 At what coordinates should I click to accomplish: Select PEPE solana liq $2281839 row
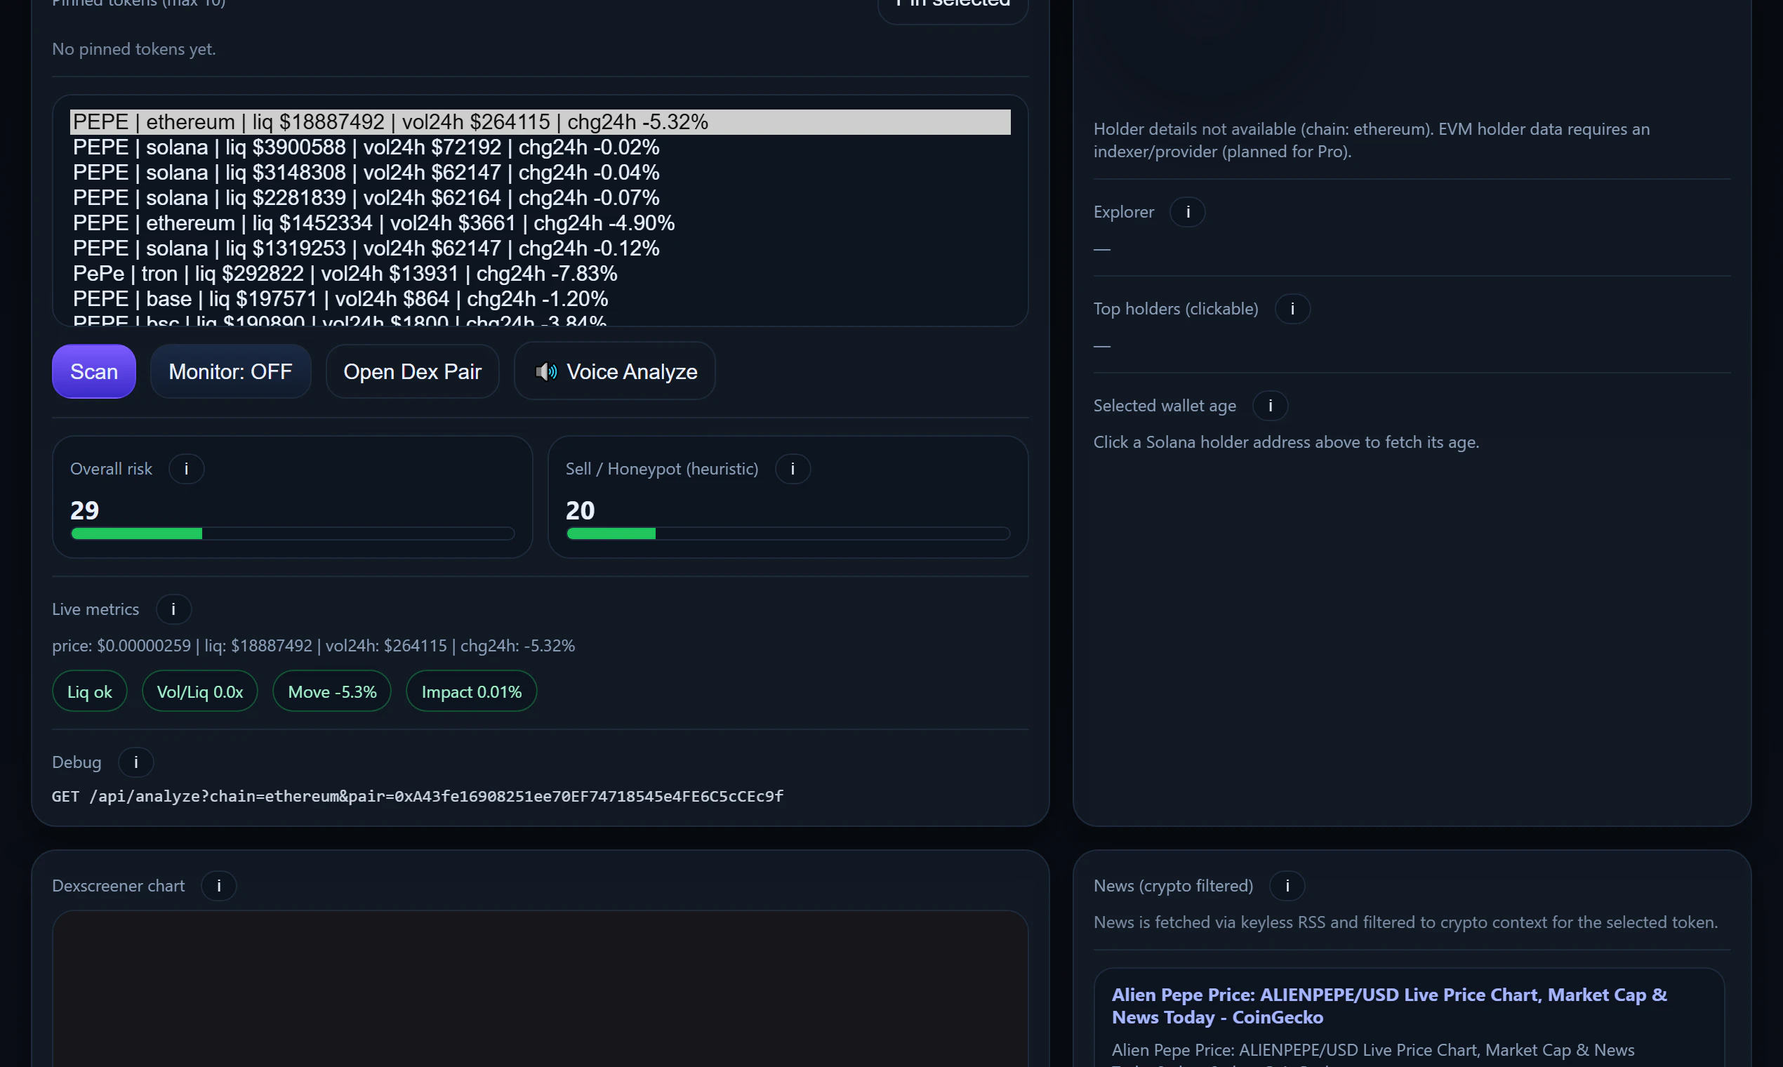click(540, 198)
